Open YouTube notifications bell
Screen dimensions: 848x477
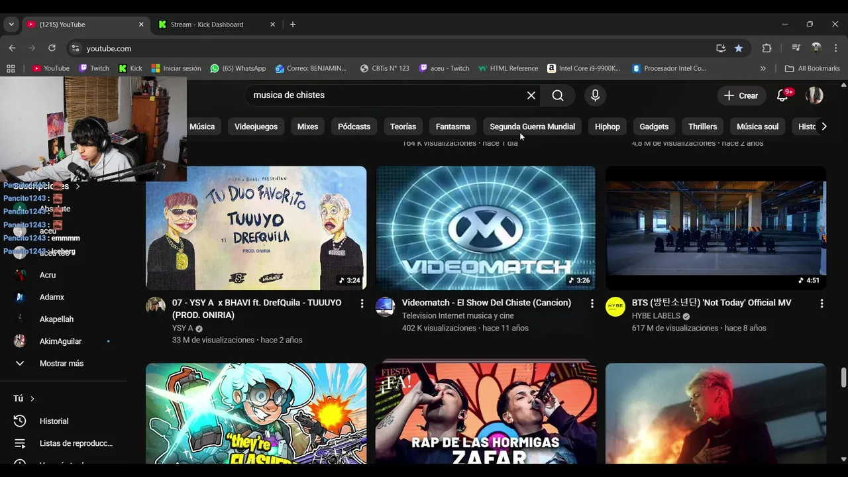(782, 95)
